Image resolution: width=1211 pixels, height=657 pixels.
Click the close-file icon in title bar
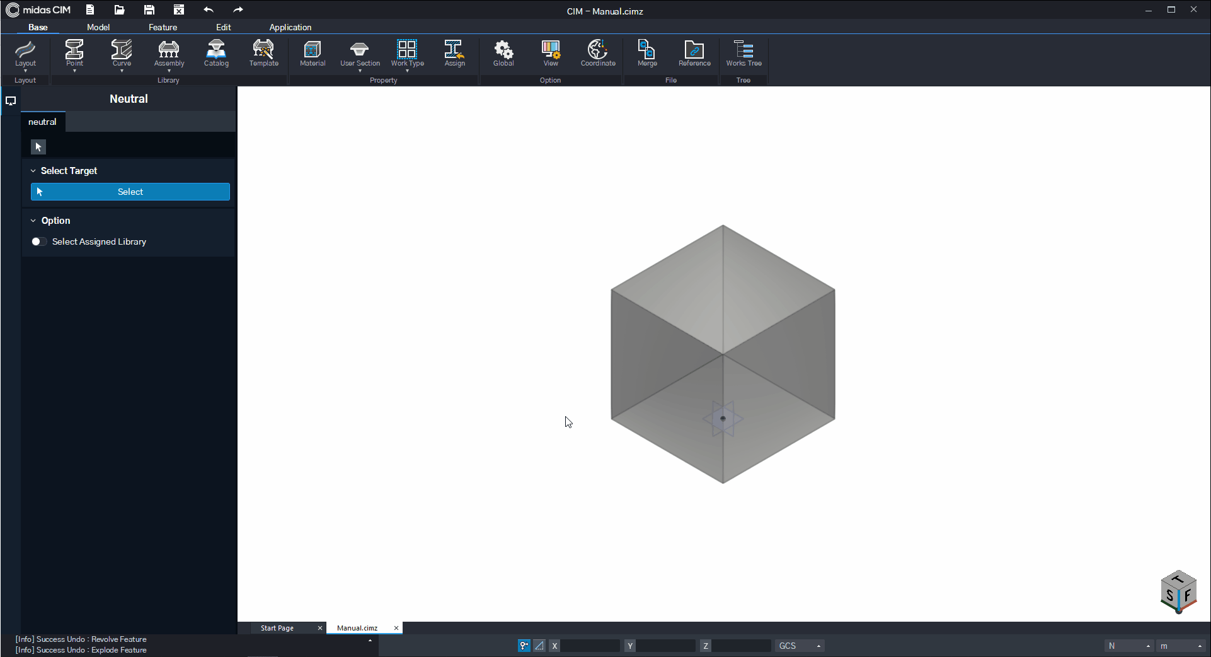click(x=179, y=9)
